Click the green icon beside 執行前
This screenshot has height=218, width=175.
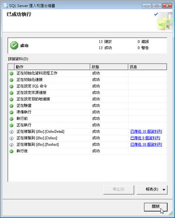click(x=11, y=119)
